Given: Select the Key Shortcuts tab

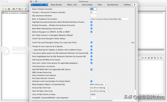Looking at the screenshot, I should (113, 5).
